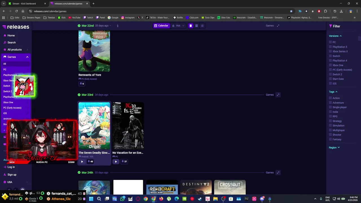361x203 pixels.
Task: Check the Start Date filter
Action: click(330, 79)
